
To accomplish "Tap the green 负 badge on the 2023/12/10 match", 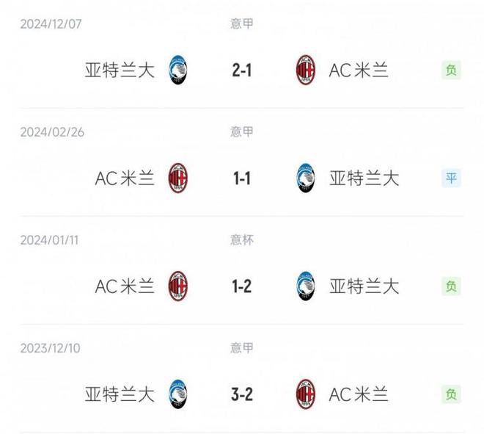I will [x=451, y=394].
